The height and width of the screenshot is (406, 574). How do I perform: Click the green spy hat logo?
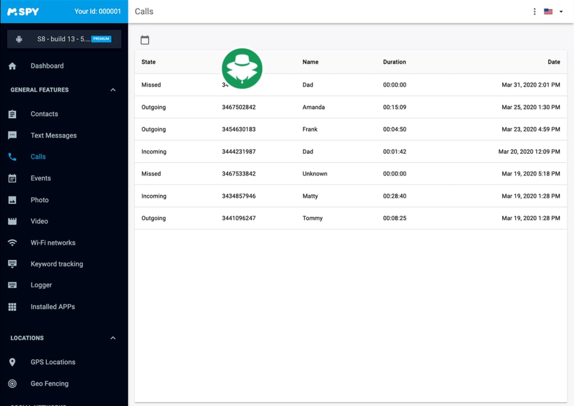(242, 68)
